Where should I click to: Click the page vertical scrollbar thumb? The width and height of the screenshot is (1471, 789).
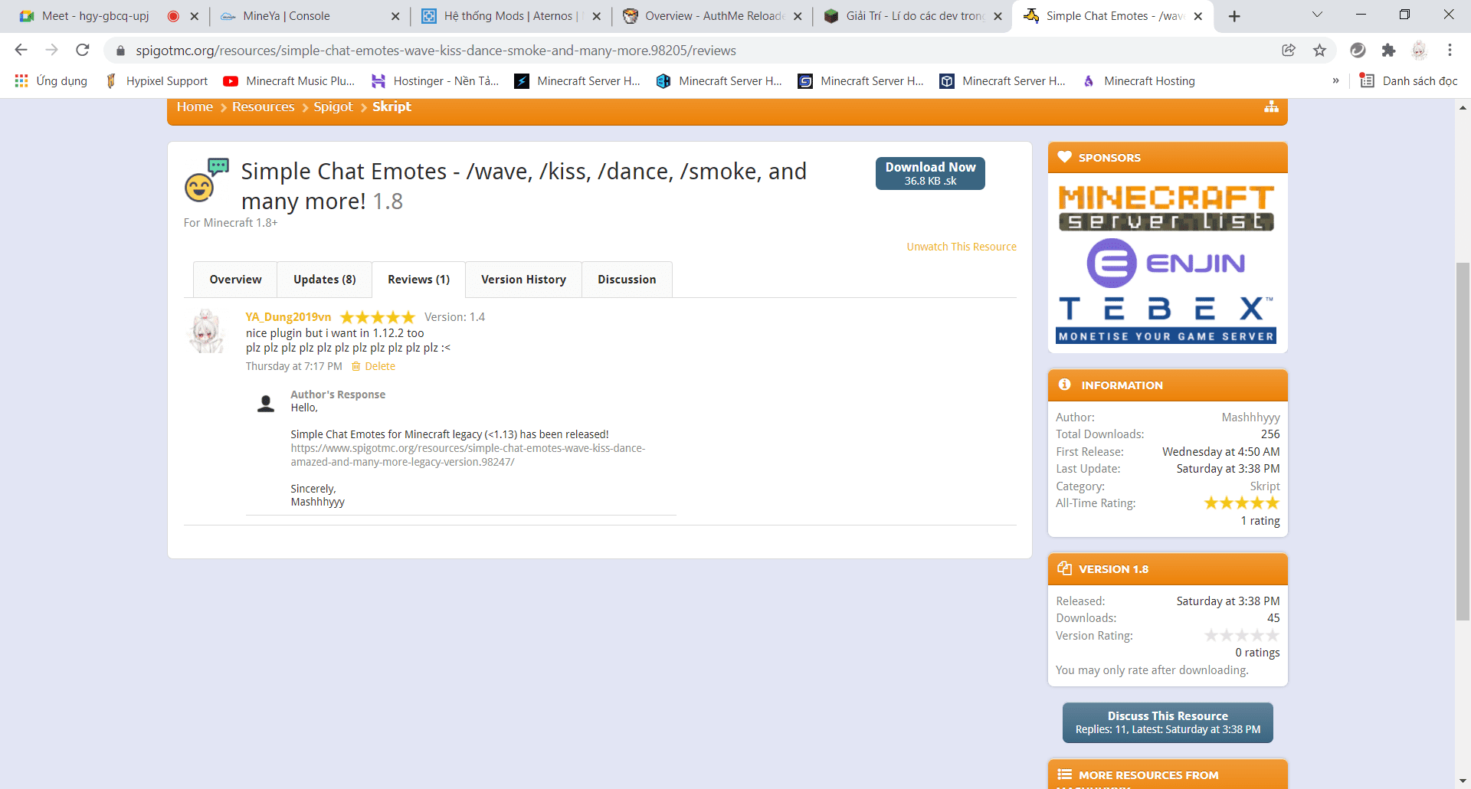[x=1463, y=441]
